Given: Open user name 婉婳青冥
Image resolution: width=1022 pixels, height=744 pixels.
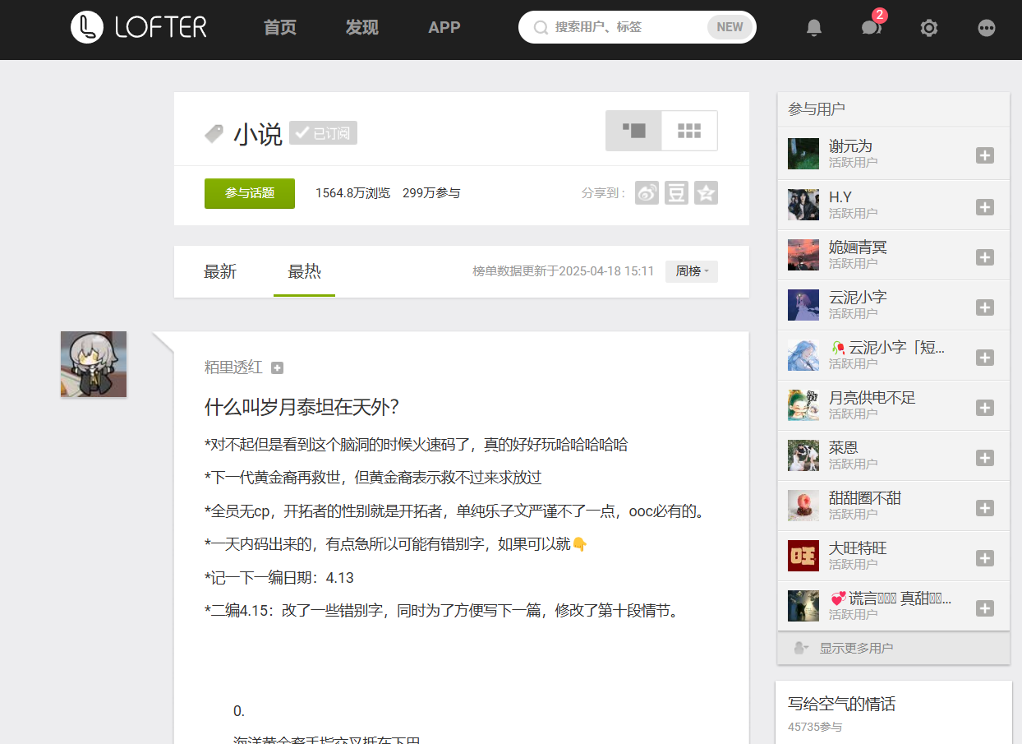Looking at the screenshot, I should pos(858,247).
